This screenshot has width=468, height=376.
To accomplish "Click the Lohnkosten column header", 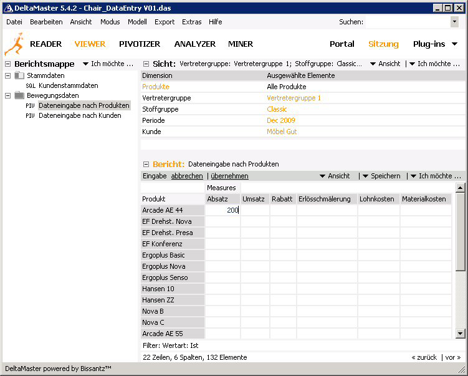I will point(378,199).
